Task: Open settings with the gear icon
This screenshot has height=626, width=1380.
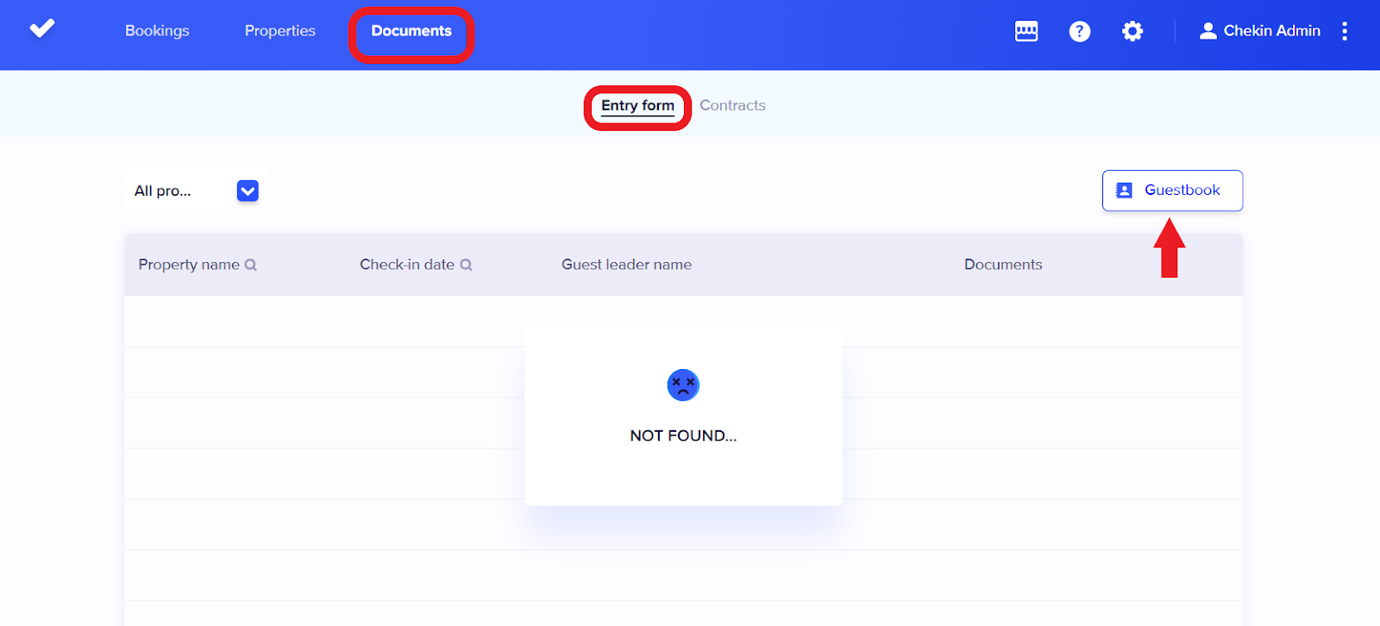Action: coord(1132,31)
